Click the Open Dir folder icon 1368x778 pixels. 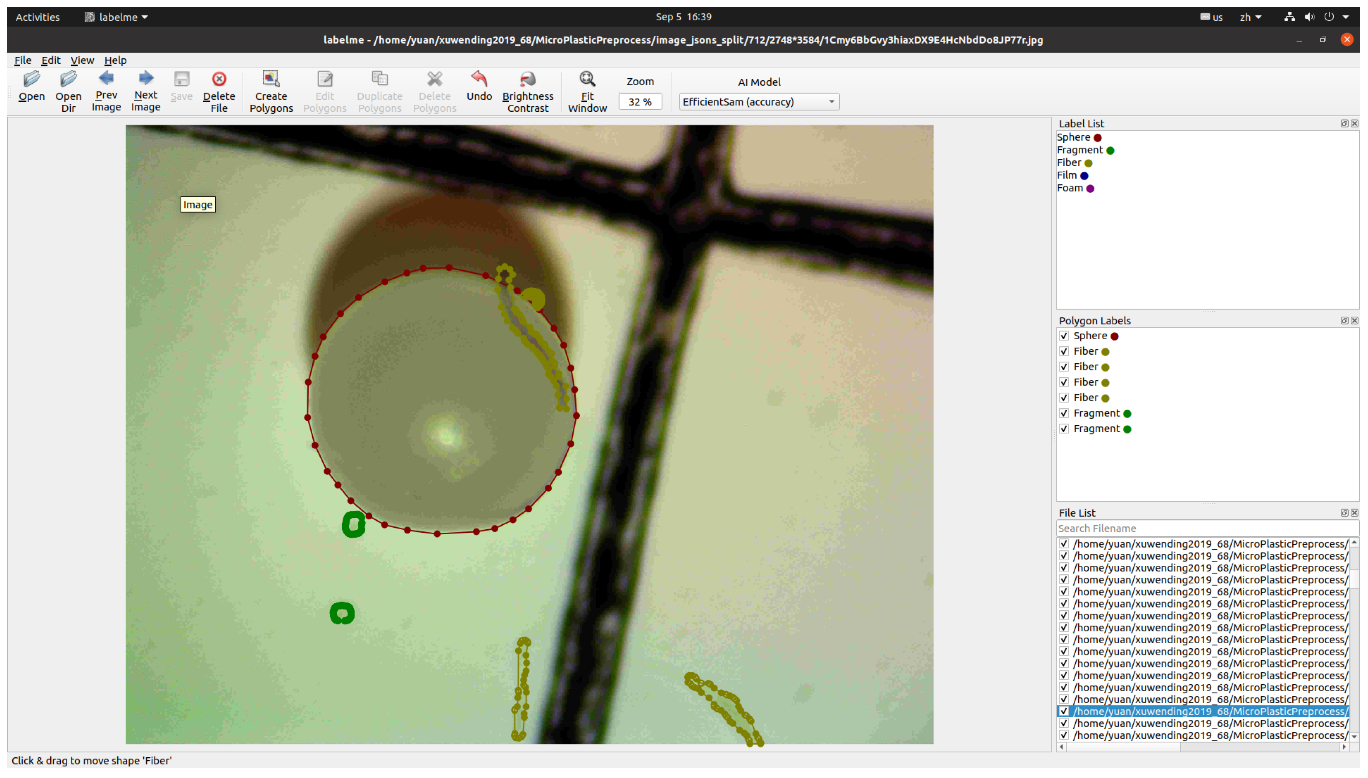[x=68, y=79]
